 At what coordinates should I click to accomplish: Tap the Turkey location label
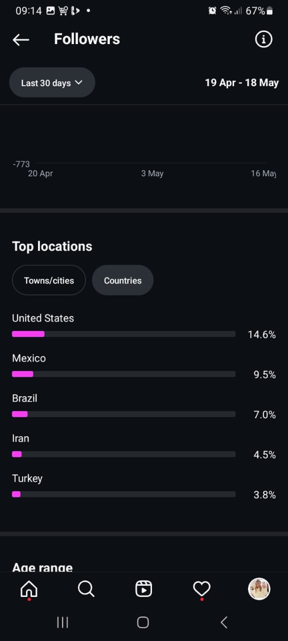27,478
